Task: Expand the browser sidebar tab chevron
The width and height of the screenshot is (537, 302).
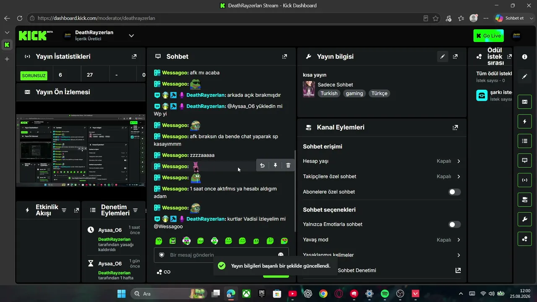Action: [7, 32]
